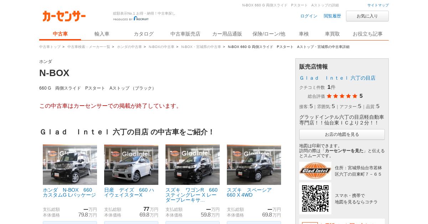Click the five-star overall rating
This screenshot has width=428, height=224.
[x=342, y=96]
